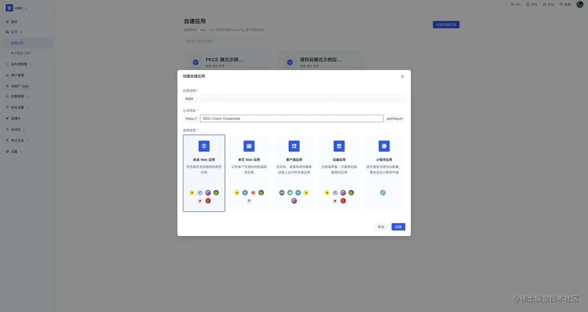This screenshot has height=312, width=588.
Task: Click the 审计日志 icon in the sidebar
Action: (7, 140)
